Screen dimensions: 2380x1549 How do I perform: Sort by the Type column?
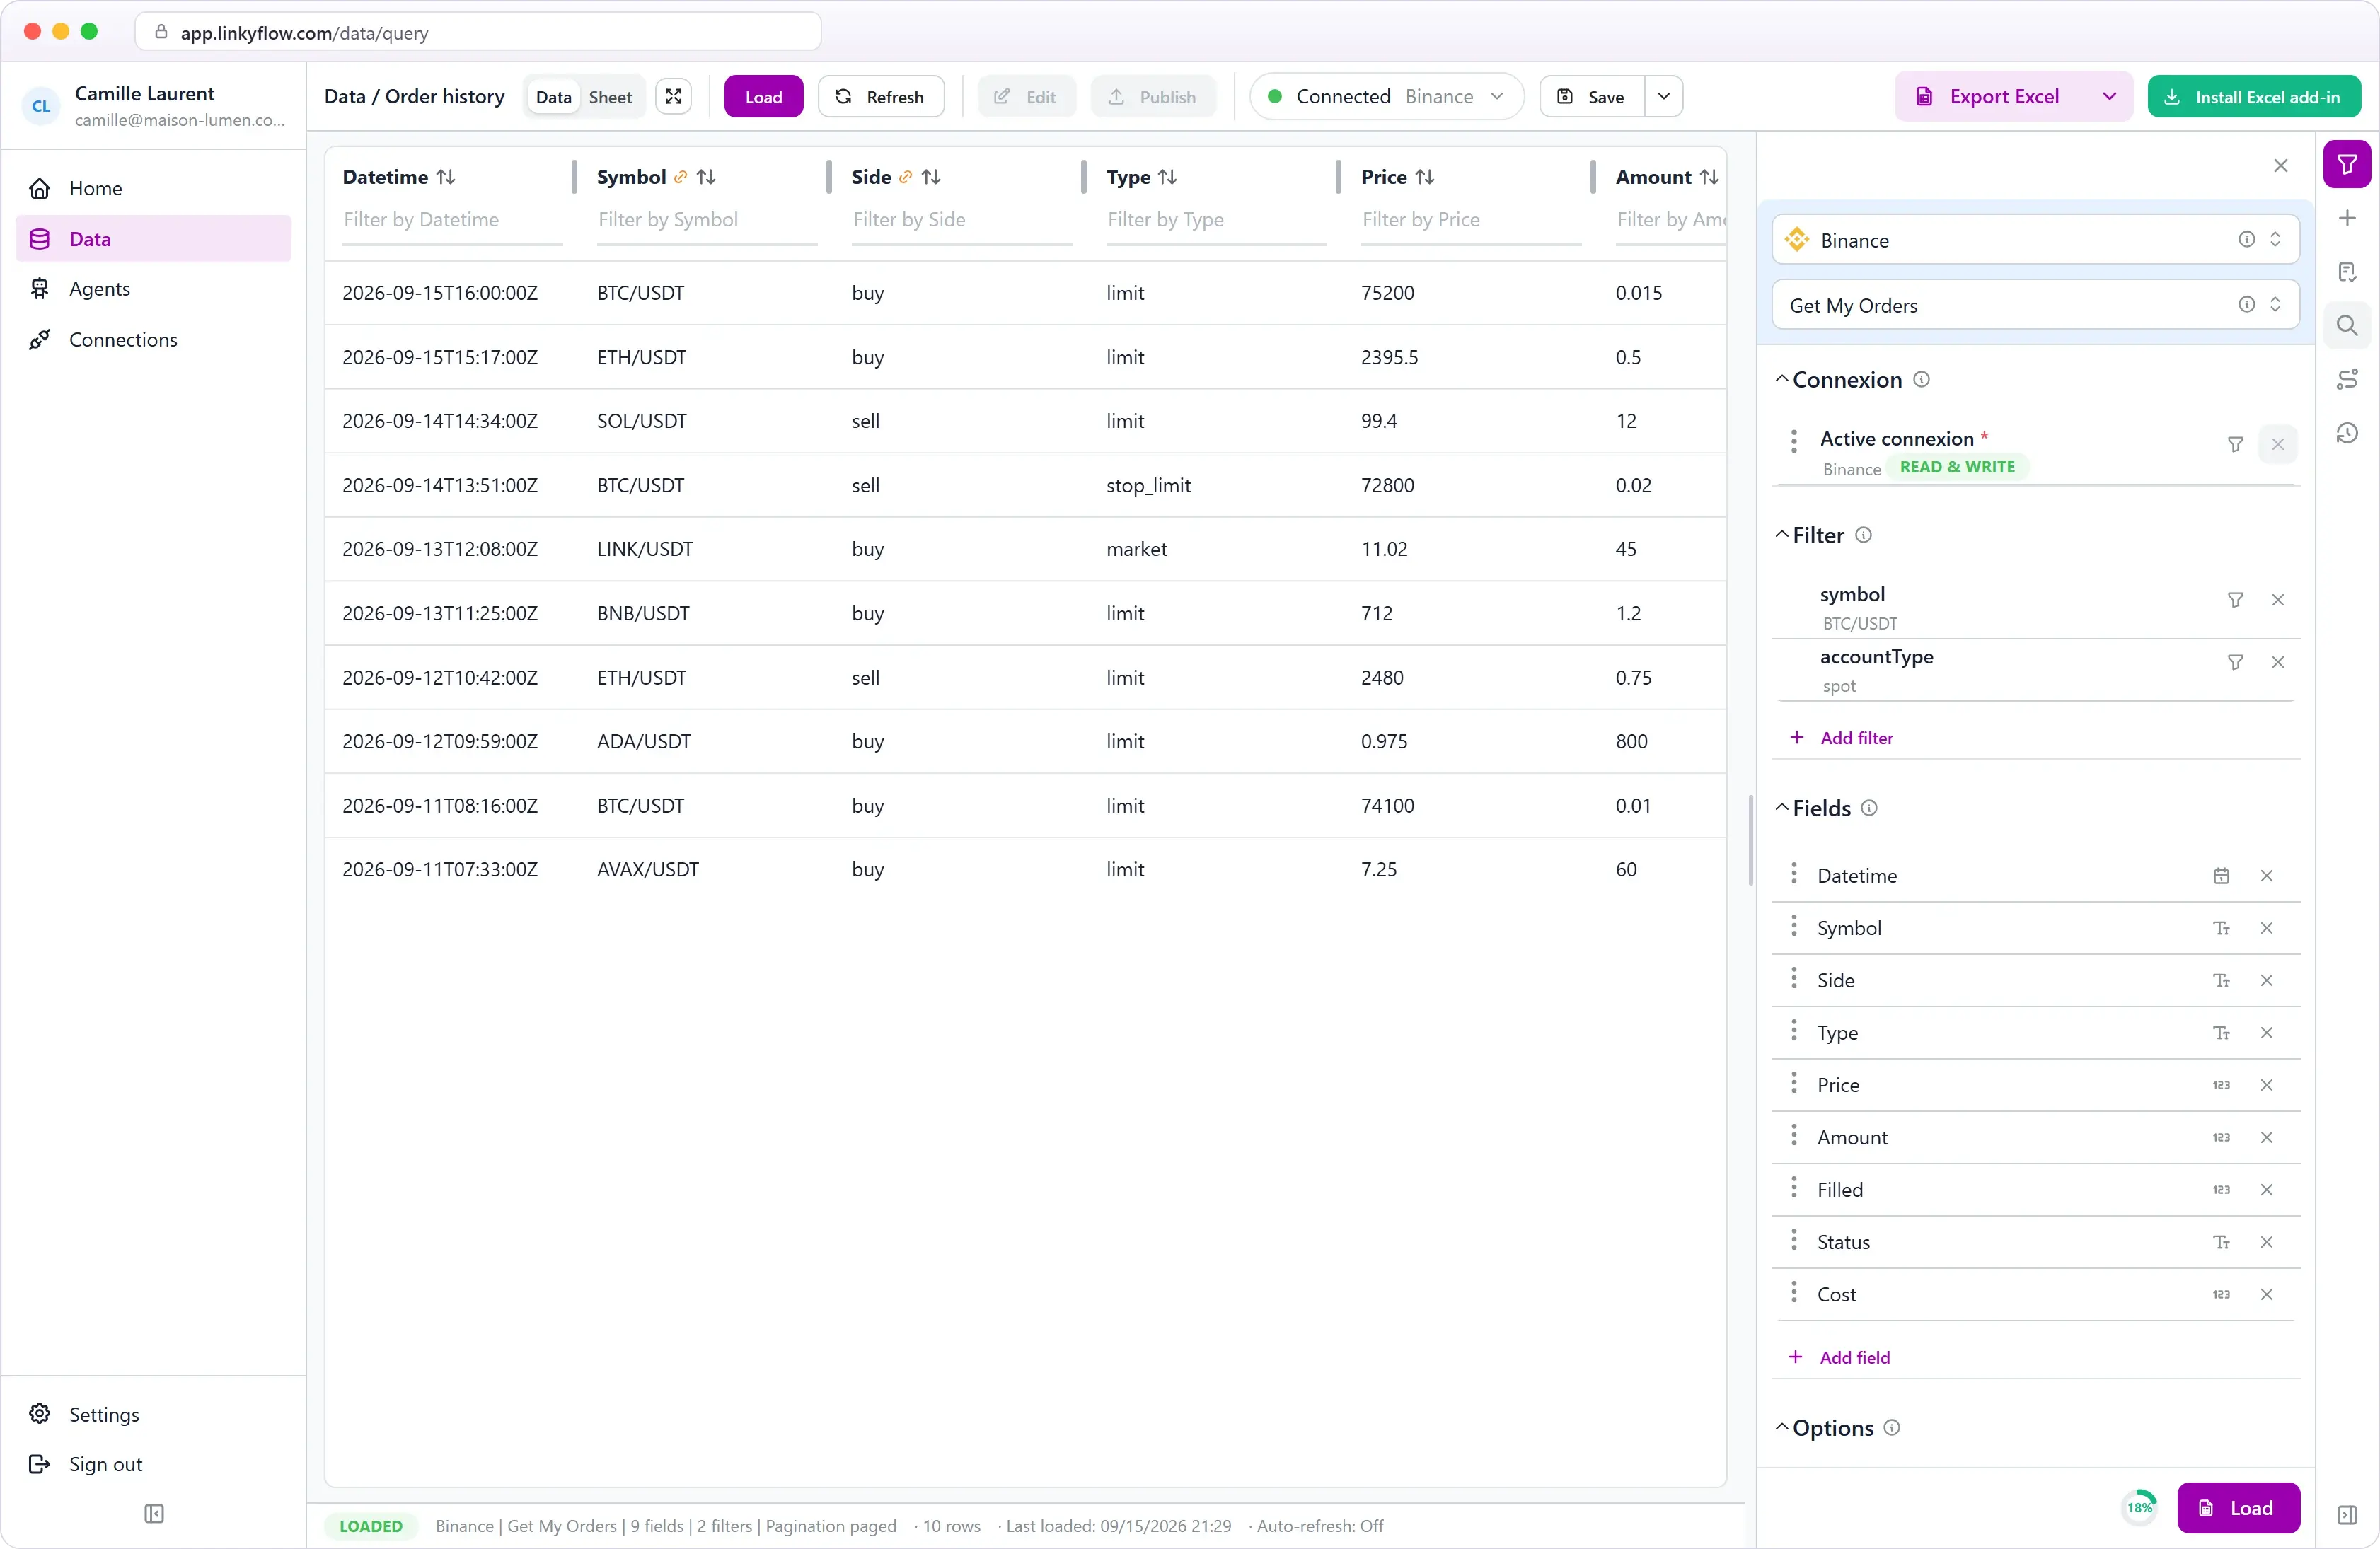click(1167, 177)
